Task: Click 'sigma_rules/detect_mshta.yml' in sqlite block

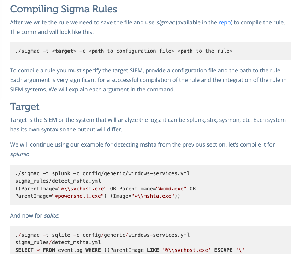Action: click(x=58, y=242)
